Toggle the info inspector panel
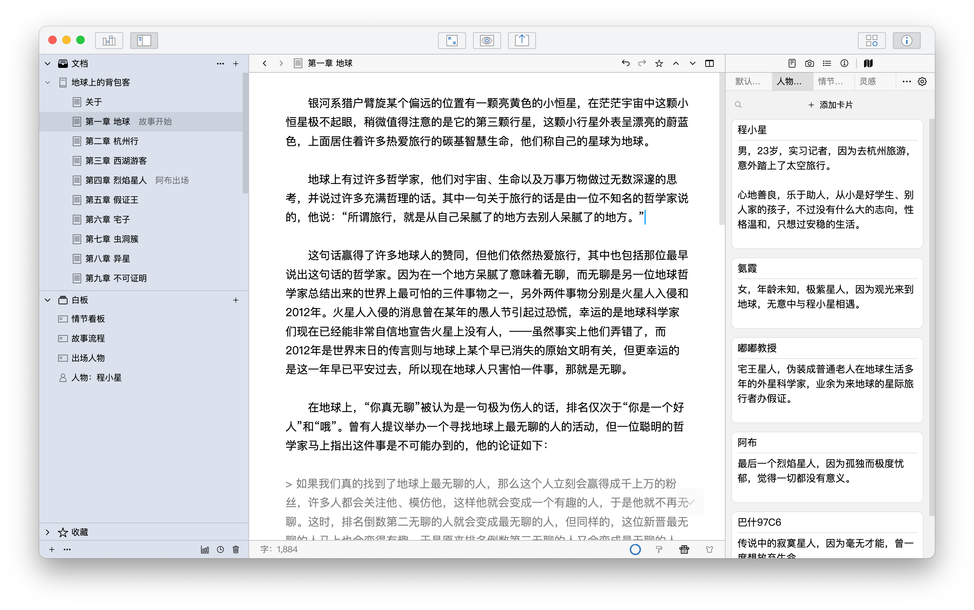 (906, 40)
